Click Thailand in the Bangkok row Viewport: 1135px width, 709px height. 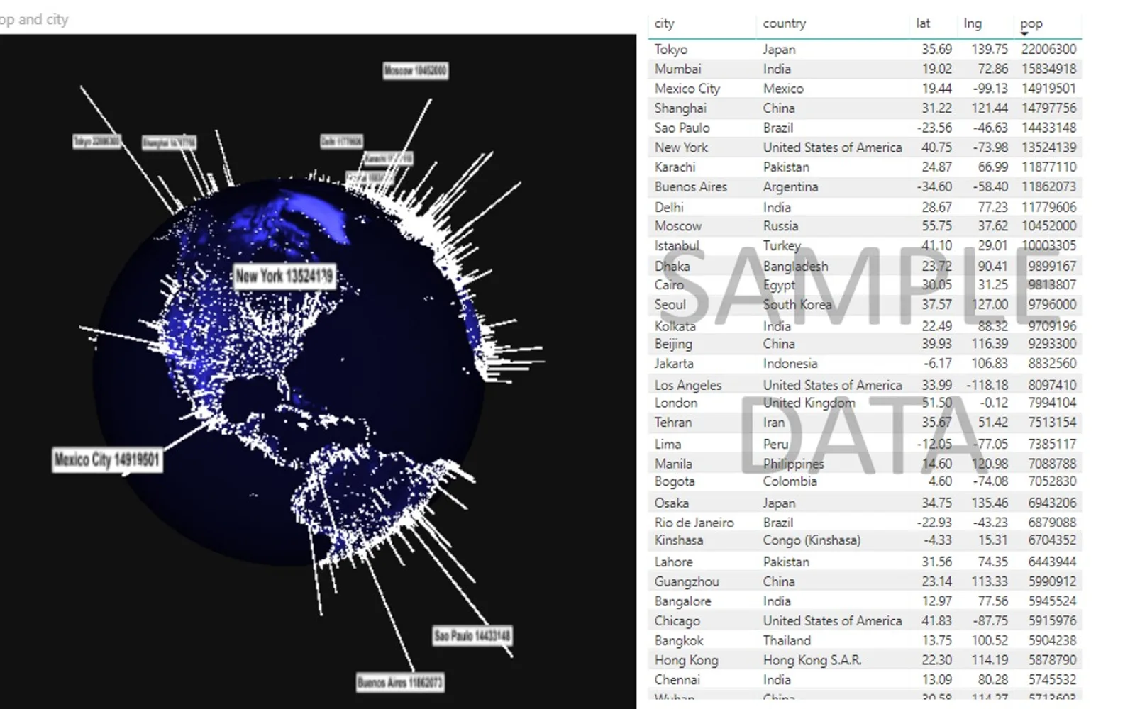click(787, 641)
